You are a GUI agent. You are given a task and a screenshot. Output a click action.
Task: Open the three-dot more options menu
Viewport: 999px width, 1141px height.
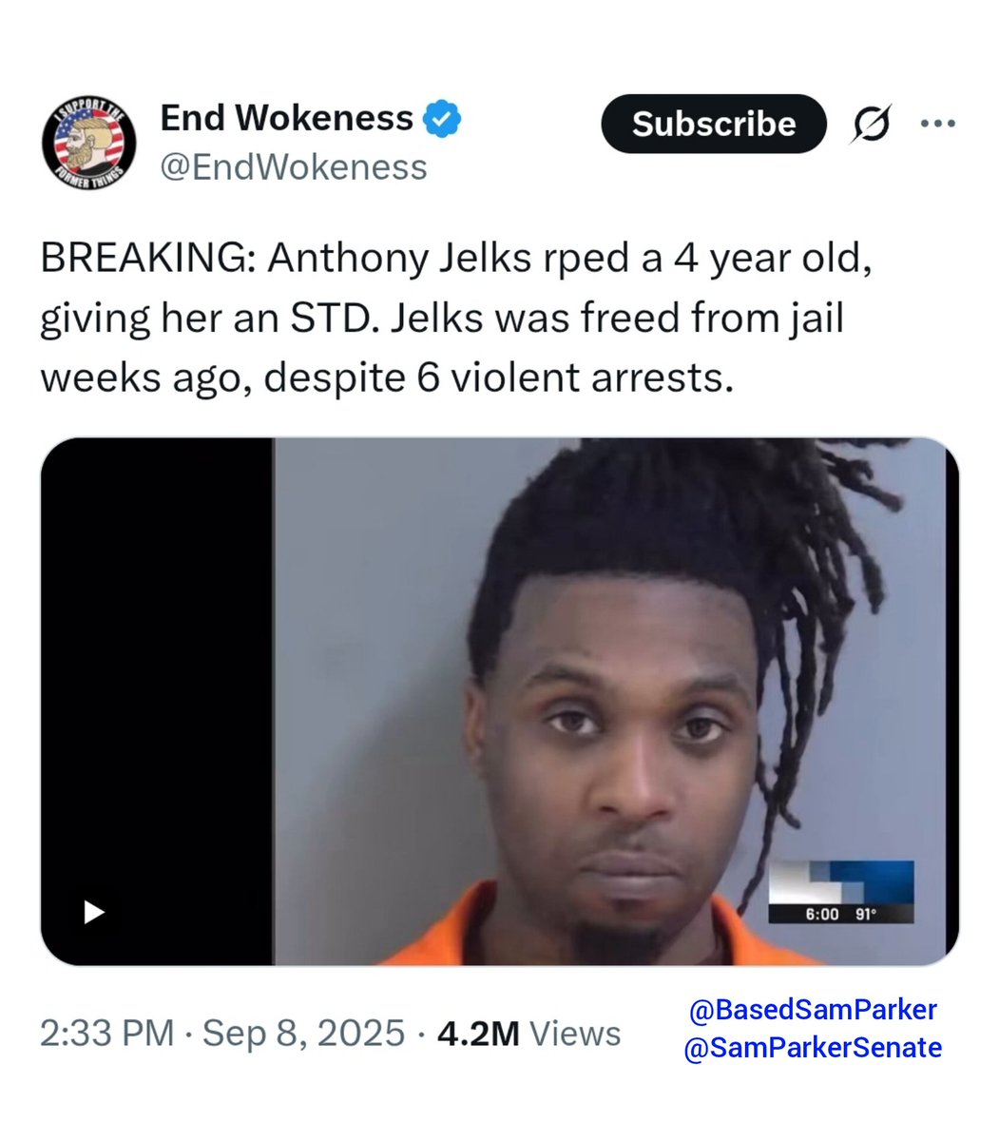[937, 124]
